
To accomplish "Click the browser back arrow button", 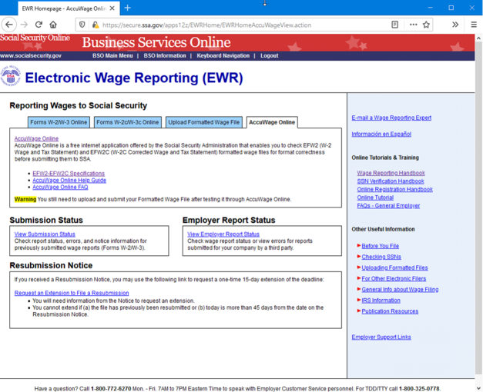I will 10,25.
